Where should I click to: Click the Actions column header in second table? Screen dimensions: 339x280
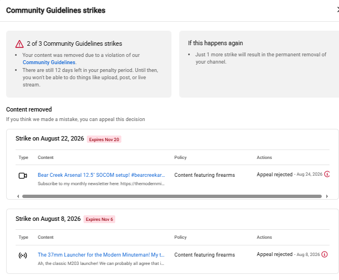pos(264,237)
